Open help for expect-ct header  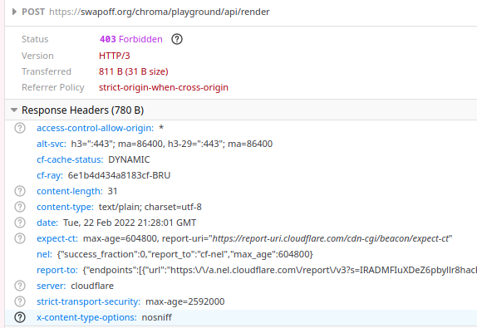click(x=20, y=238)
